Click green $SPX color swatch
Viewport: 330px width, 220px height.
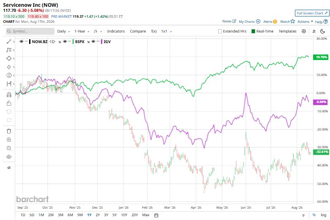tap(73, 42)
